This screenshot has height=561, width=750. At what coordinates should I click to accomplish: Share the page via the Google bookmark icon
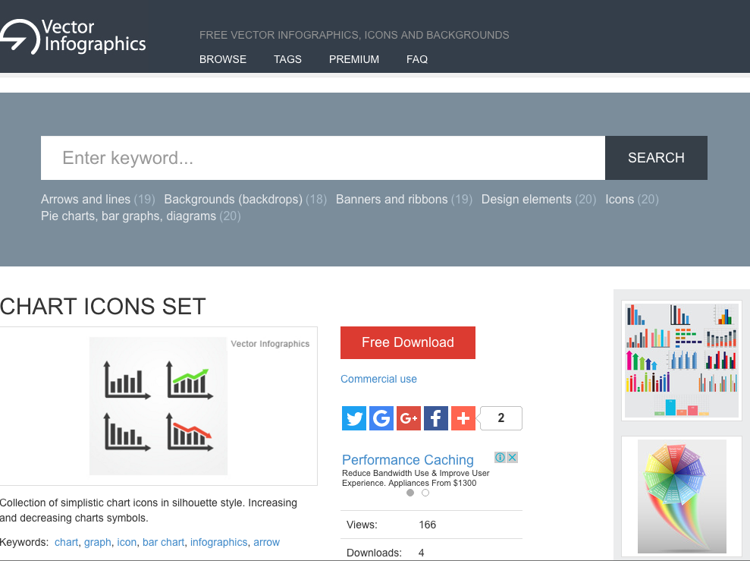click(381, 418)
